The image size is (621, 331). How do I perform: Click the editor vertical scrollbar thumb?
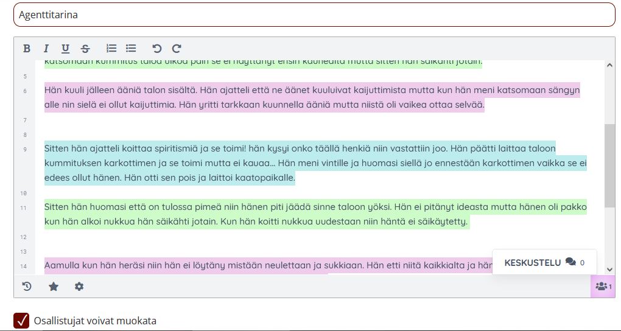click(x=609, y=164)
